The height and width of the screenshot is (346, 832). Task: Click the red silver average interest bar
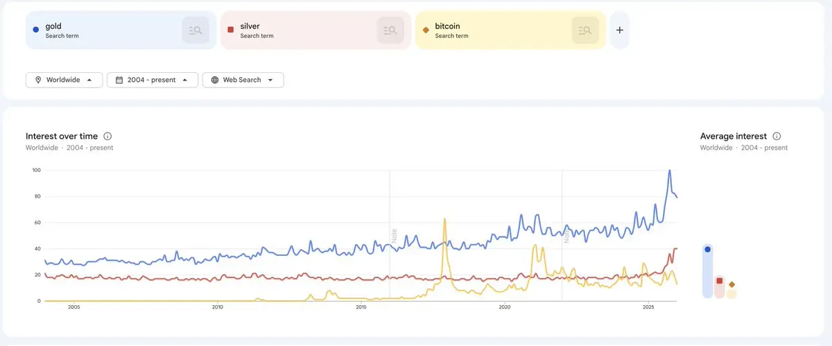tap(720, 287)
